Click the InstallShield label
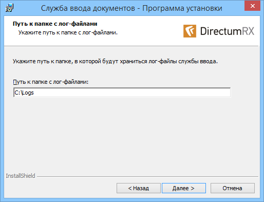 [x=21, y=176]
